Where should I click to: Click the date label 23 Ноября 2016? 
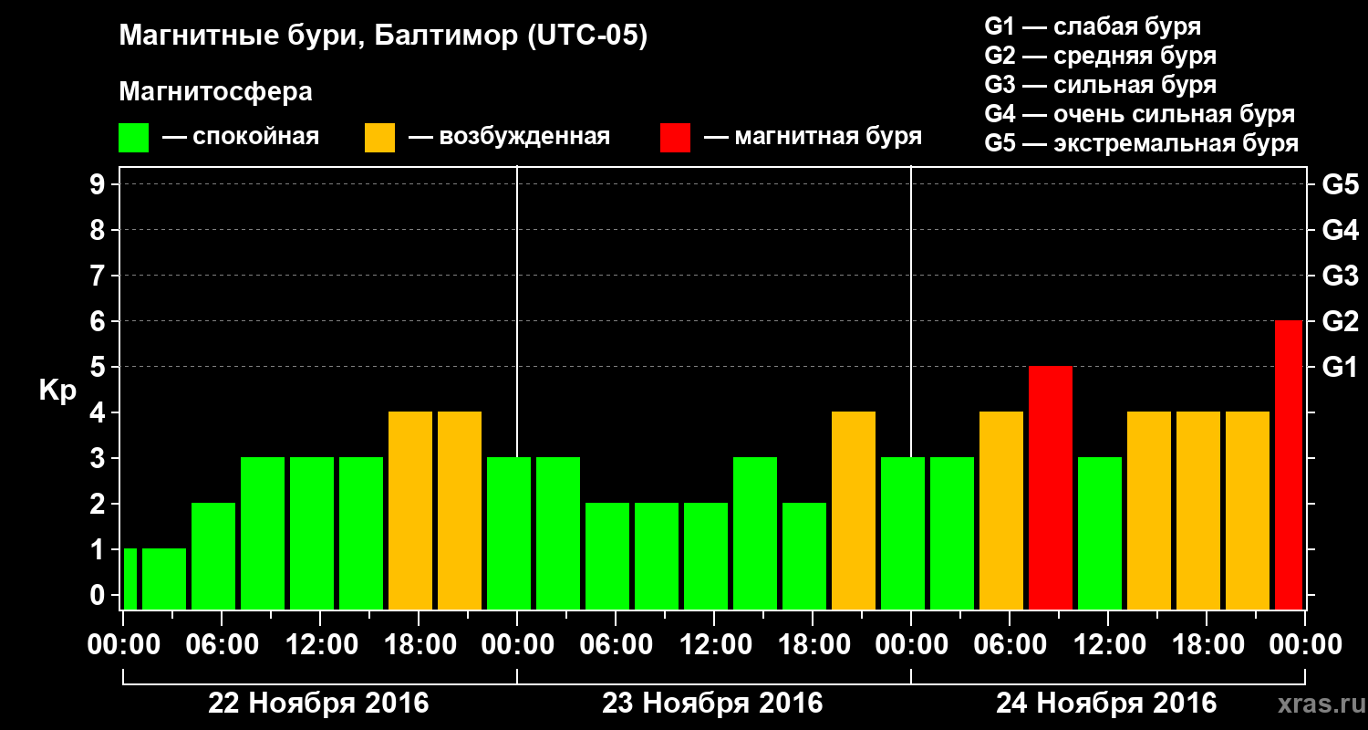[x=712, y=704]
